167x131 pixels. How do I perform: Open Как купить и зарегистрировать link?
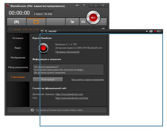pyautogui.click(x=88, y=79)
